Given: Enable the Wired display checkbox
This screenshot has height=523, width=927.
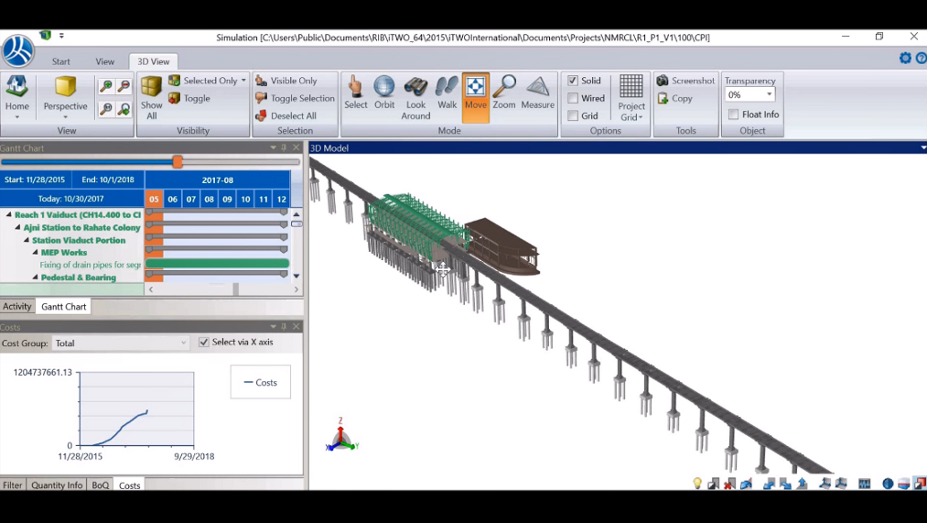Looking at the screenshot, I should [x=573, y=98].
